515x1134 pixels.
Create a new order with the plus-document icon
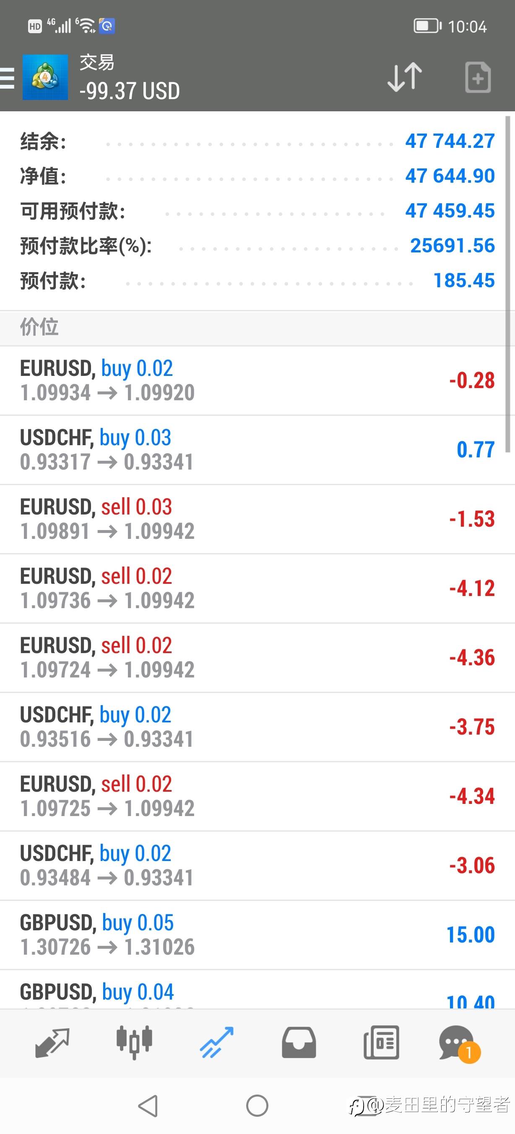click(x=478, y=77)
